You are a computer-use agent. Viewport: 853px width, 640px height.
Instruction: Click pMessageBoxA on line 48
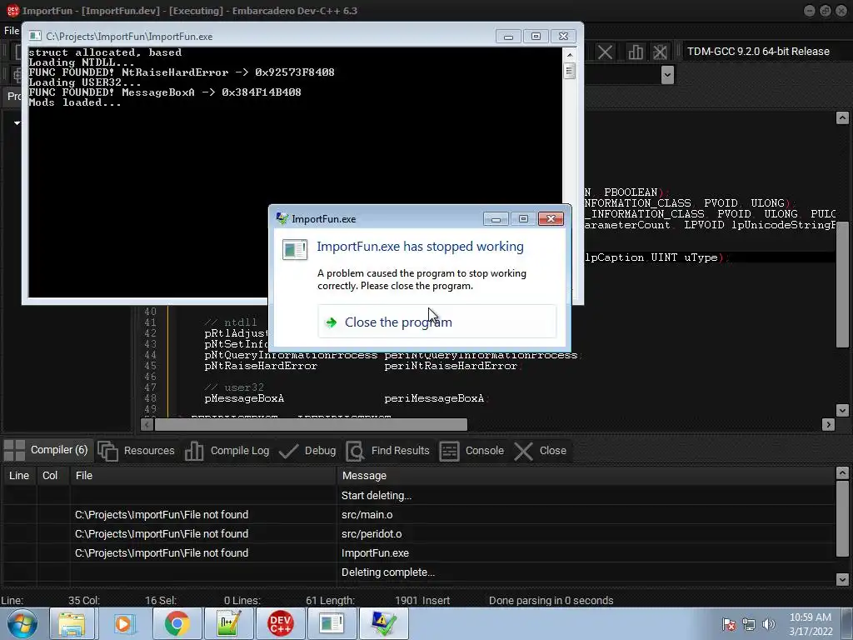(244, 398)
